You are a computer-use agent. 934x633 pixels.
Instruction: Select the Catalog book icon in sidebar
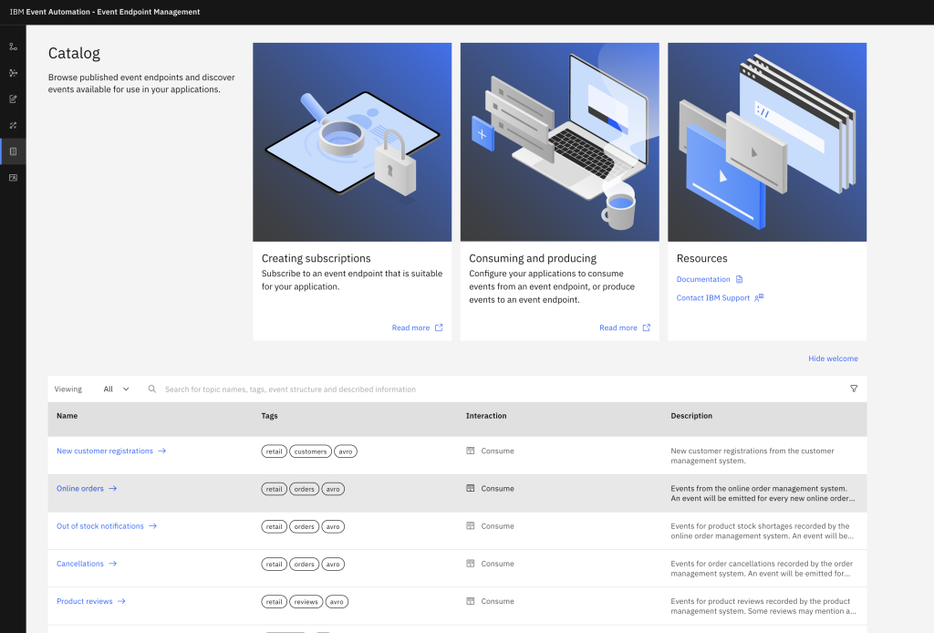[13, 151]
